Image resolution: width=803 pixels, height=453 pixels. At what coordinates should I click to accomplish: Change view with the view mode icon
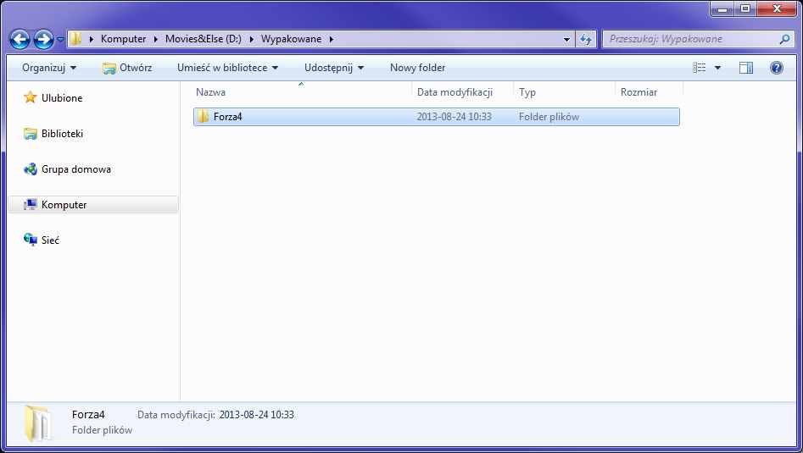(x=699, y=68)
